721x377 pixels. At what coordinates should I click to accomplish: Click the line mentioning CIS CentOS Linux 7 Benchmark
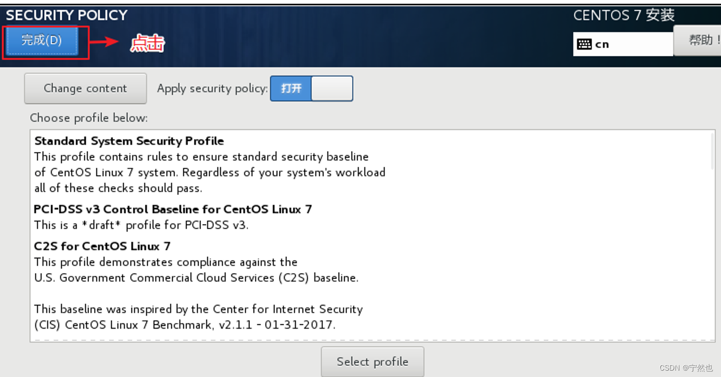pos(185,324)
